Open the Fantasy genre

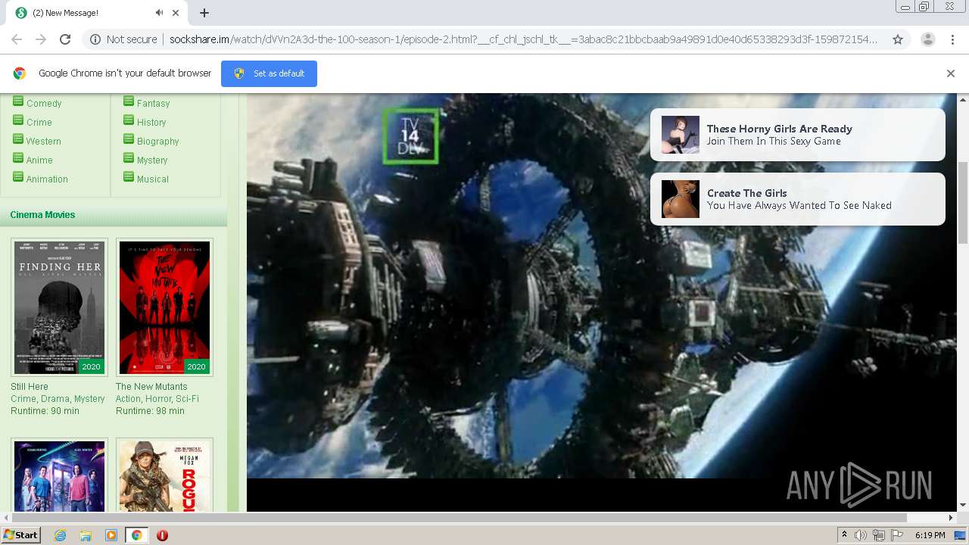153,104
